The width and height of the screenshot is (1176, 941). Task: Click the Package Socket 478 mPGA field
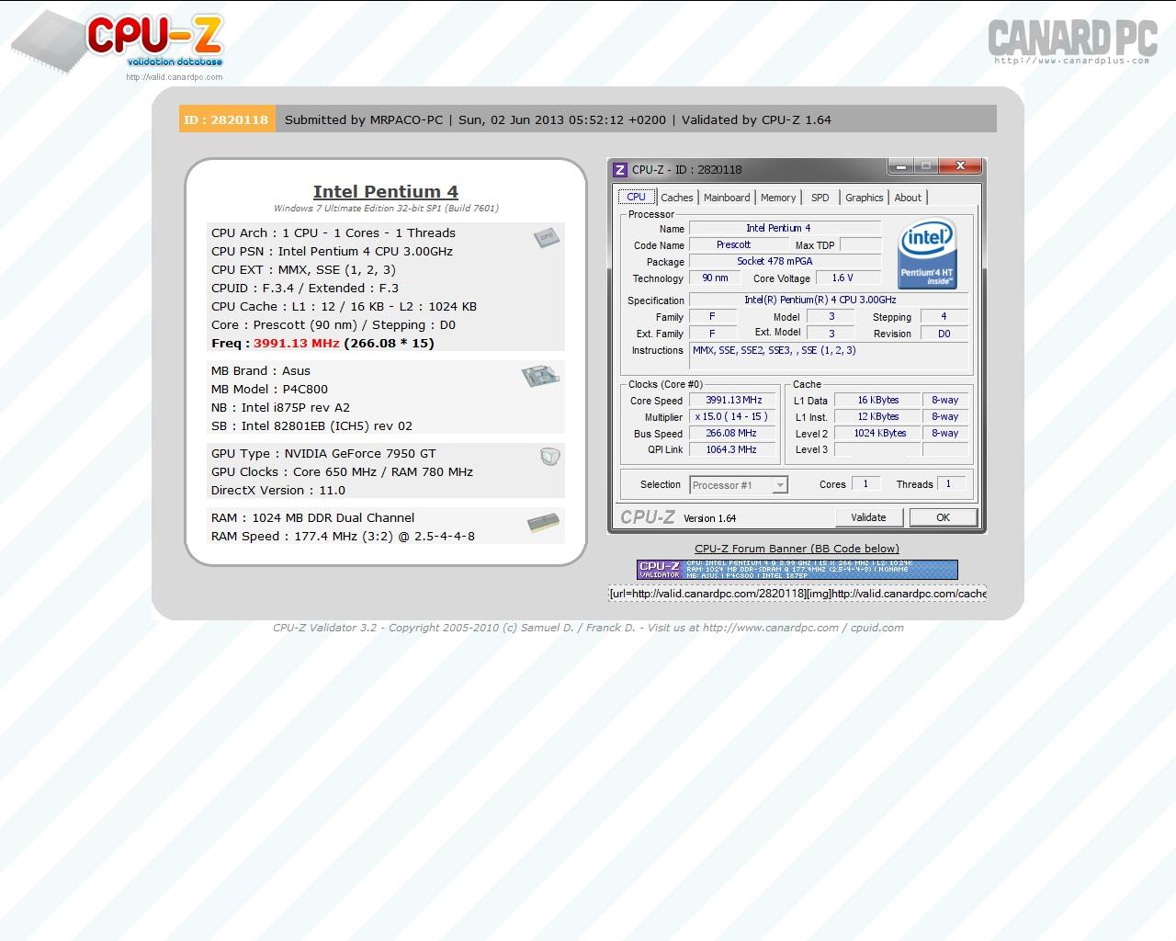(785, 262)
